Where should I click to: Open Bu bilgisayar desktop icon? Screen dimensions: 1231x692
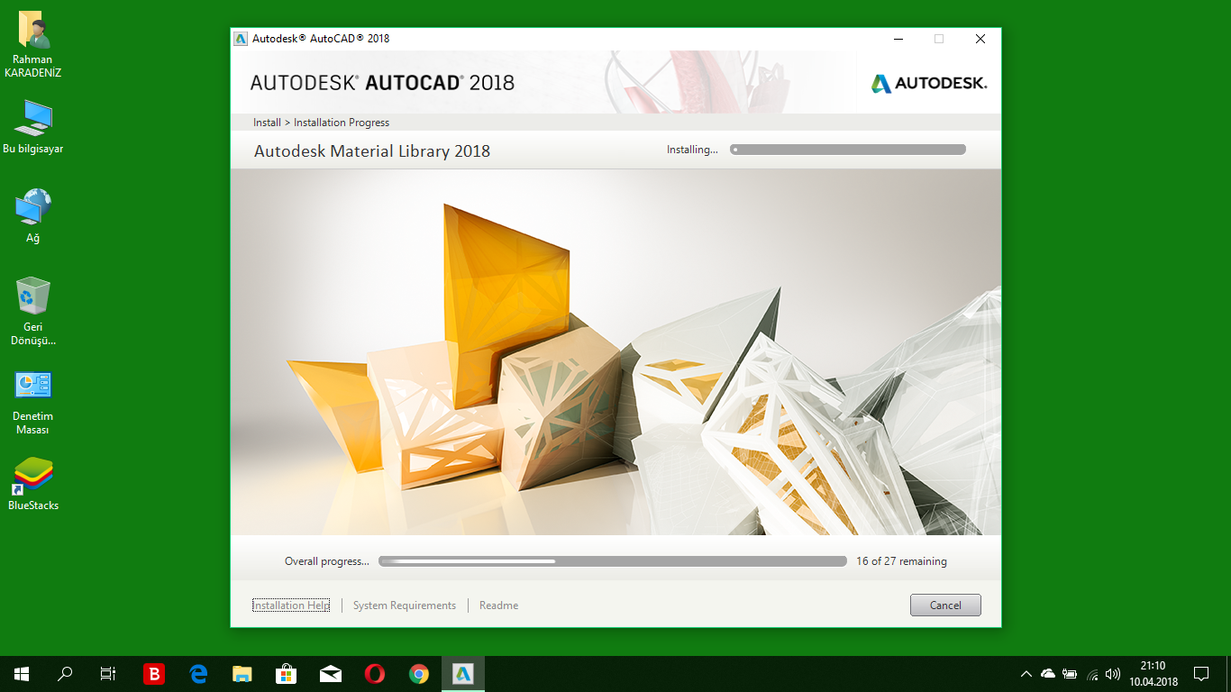coord(33,128)
